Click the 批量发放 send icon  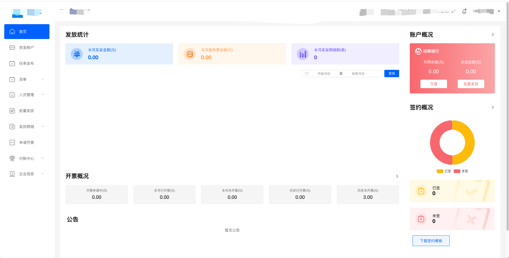tap(12, 111)
